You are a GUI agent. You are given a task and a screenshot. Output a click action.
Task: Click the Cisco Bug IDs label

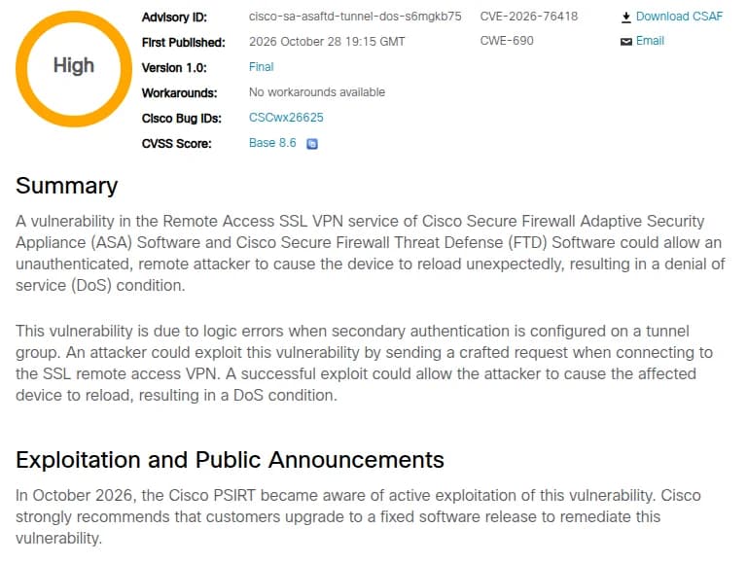182,118
